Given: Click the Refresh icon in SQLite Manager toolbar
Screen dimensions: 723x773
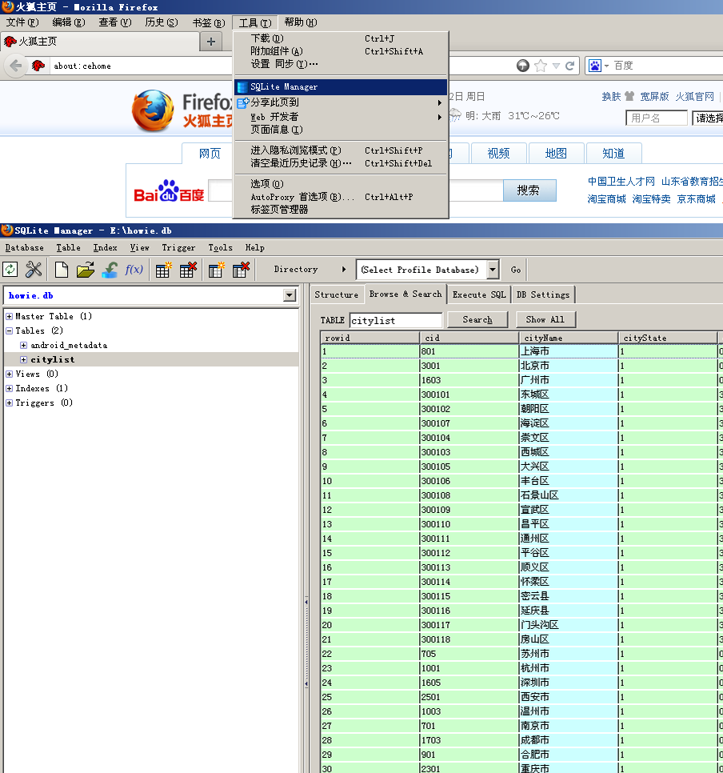Looking at the screenshot, I should coord(10,270).
